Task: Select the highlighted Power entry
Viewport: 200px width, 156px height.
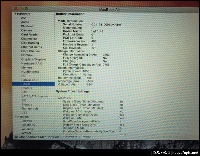Action: pos(33,84)
